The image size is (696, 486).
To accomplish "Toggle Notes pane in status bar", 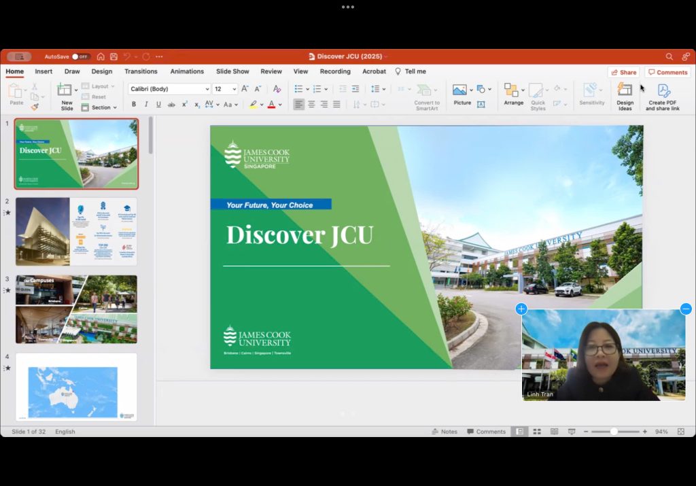I will 445,432.
